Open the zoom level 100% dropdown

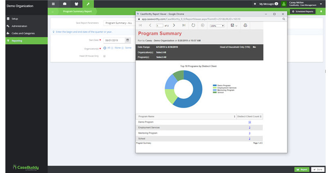pos(217,26)
